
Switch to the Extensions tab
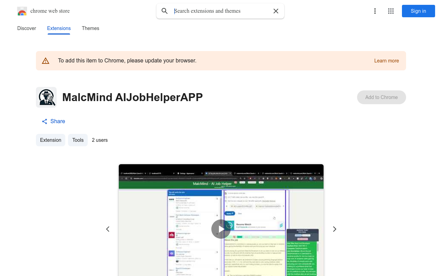(x=59, y=28)
